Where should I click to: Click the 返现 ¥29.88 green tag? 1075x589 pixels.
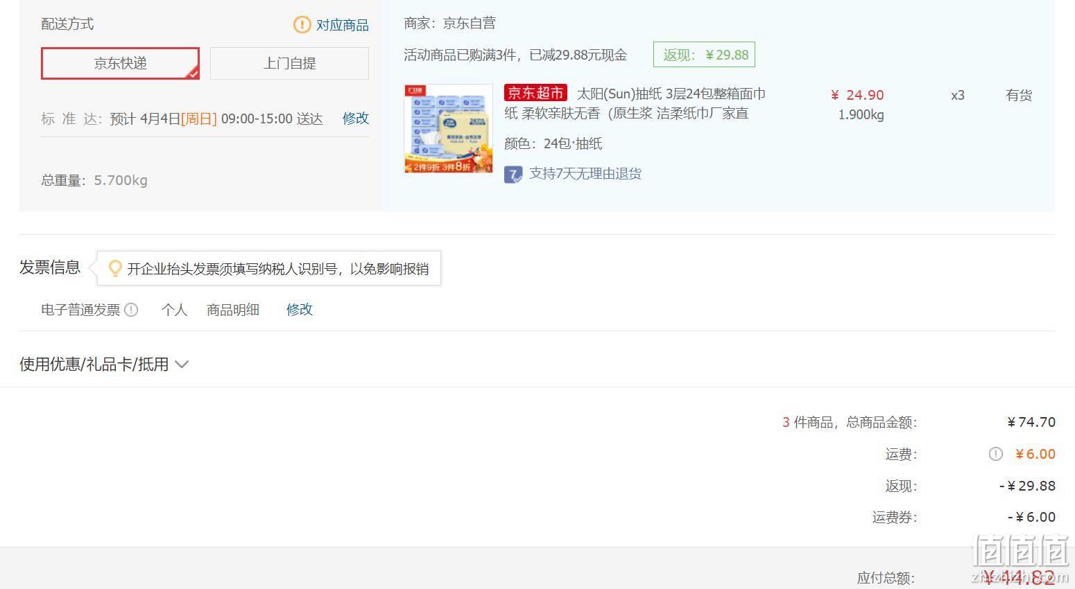[704, 55]
